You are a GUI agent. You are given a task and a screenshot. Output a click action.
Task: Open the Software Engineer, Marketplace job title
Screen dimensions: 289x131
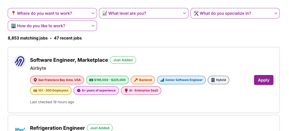click(69, 60)
